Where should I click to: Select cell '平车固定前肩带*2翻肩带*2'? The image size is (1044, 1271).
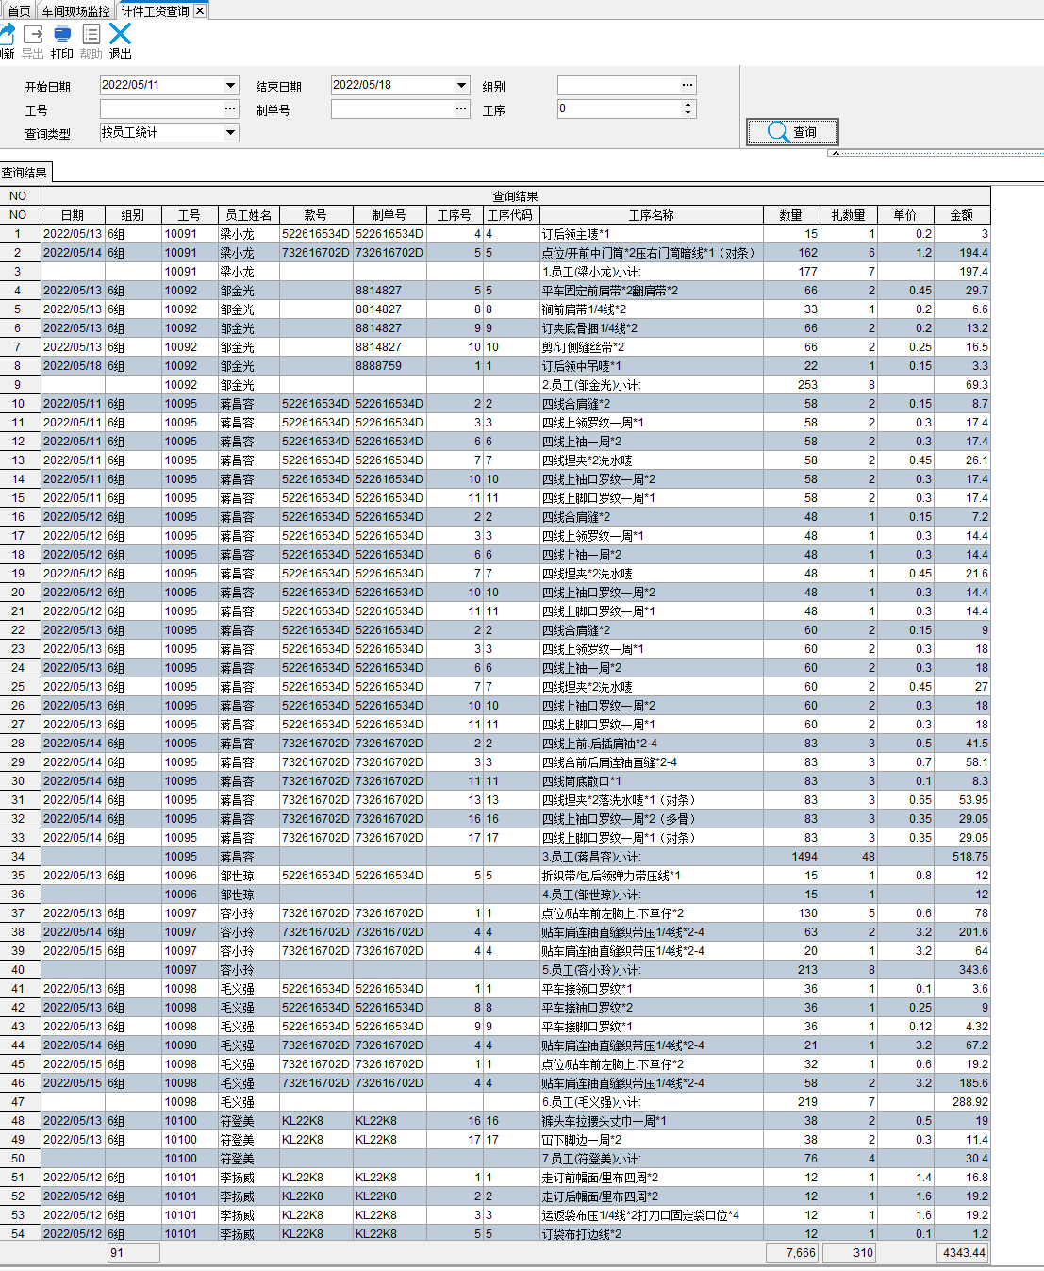[x=651, y=291]
